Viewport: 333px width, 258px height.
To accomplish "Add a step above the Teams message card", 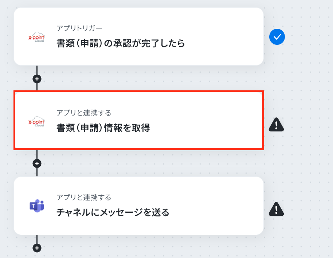I will [37, 164].
